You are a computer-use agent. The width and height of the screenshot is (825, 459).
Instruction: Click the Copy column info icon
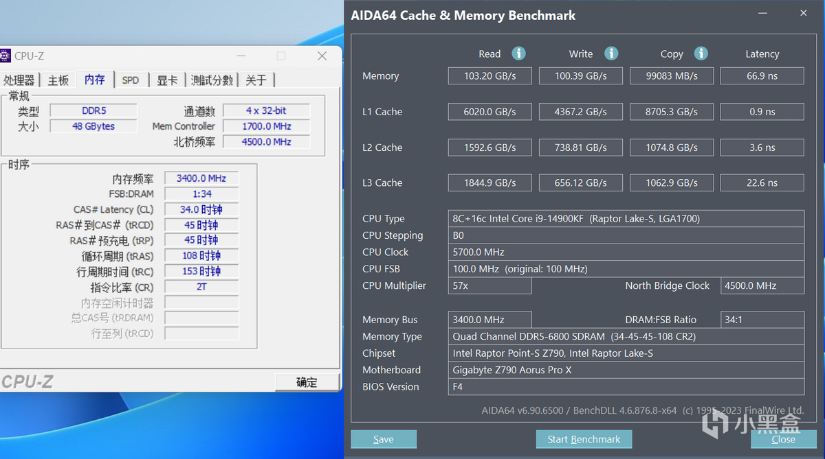(x=701, y=54)
